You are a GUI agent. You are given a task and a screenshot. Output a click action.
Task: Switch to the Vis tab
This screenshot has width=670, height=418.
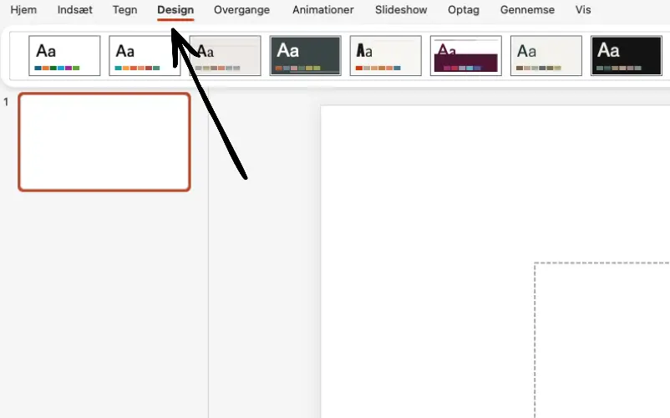pos(583,9)
